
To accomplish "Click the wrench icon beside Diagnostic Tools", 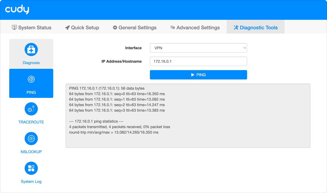I will point(236,27).
